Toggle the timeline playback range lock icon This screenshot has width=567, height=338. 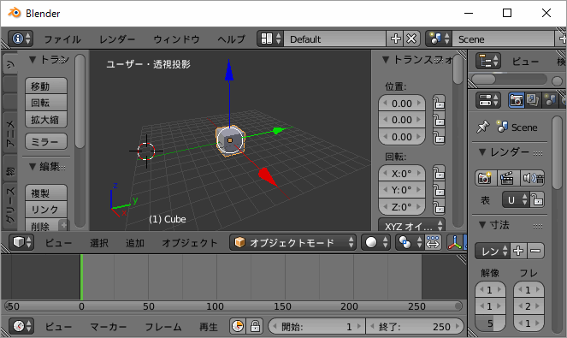(x=255, y=326)
